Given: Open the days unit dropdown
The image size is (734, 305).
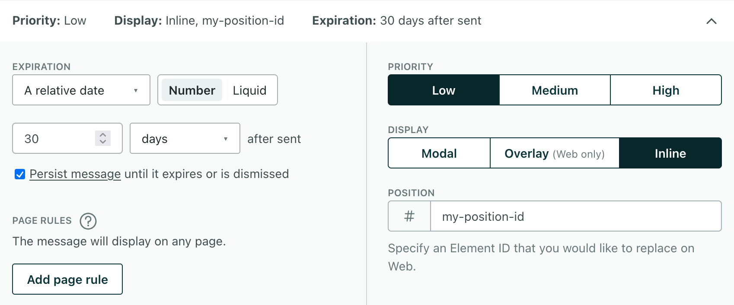Looking at the screenshot, I should click(x=185, y=139).
